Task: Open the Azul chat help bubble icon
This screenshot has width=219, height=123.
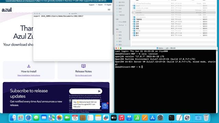Action: [x=105, y=106]
